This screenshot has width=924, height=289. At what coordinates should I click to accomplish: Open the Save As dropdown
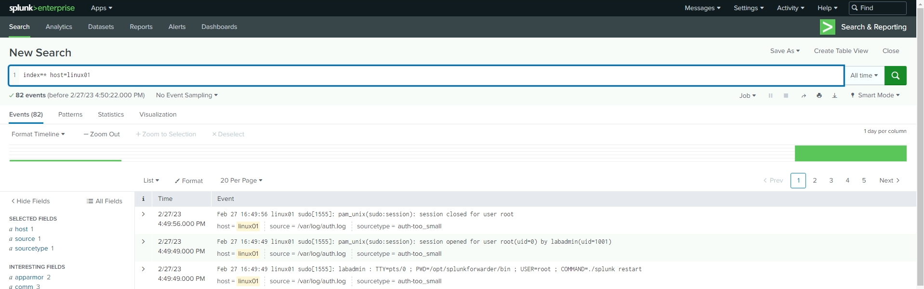[785, 51]
